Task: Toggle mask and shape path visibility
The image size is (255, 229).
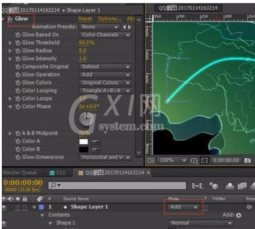Action: tap(204, 161)
